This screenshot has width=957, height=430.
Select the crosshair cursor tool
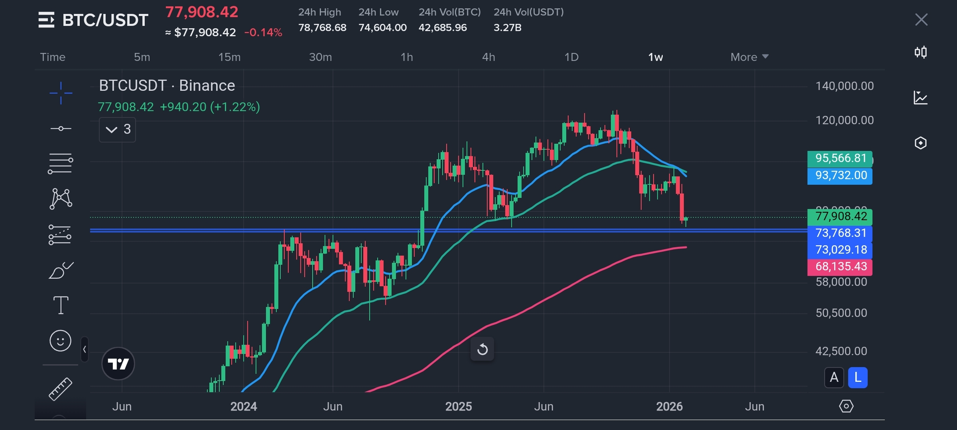61,93
